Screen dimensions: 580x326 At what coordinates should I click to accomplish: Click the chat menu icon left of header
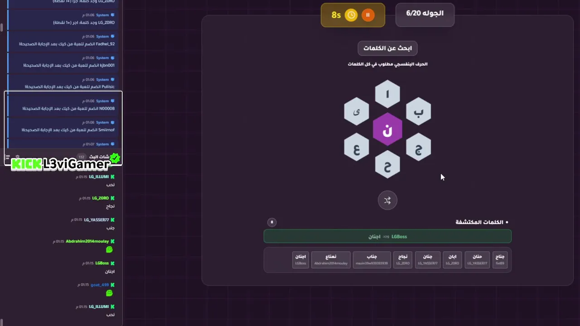click(8, 157)
